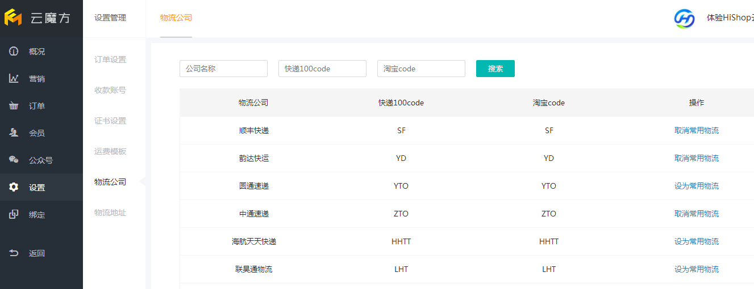Click the 海航天天快递 company name cell

(x=254, y=241)
